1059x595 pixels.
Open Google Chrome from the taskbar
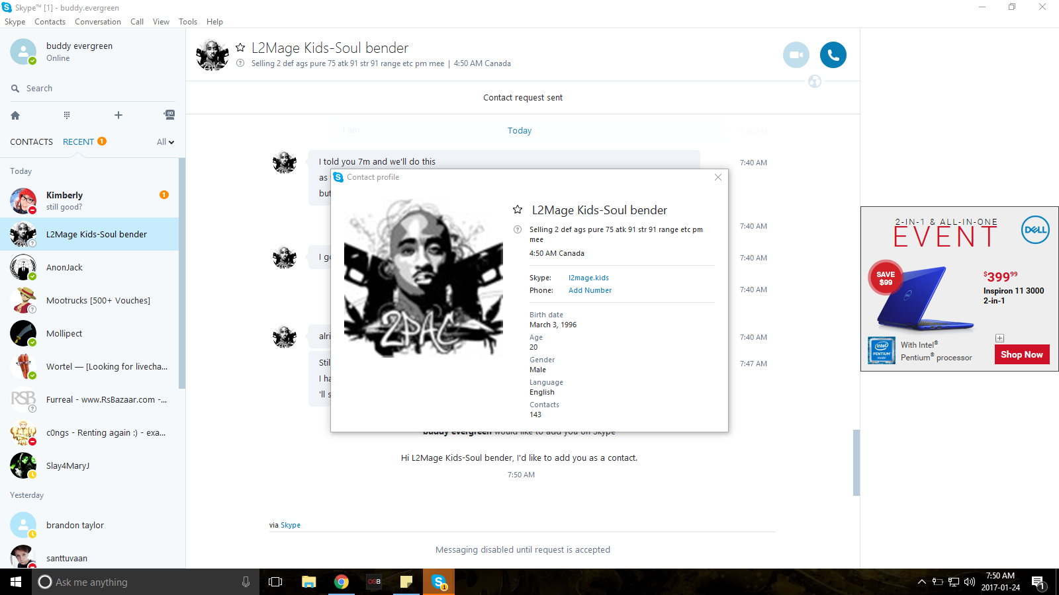coord(341,582)
